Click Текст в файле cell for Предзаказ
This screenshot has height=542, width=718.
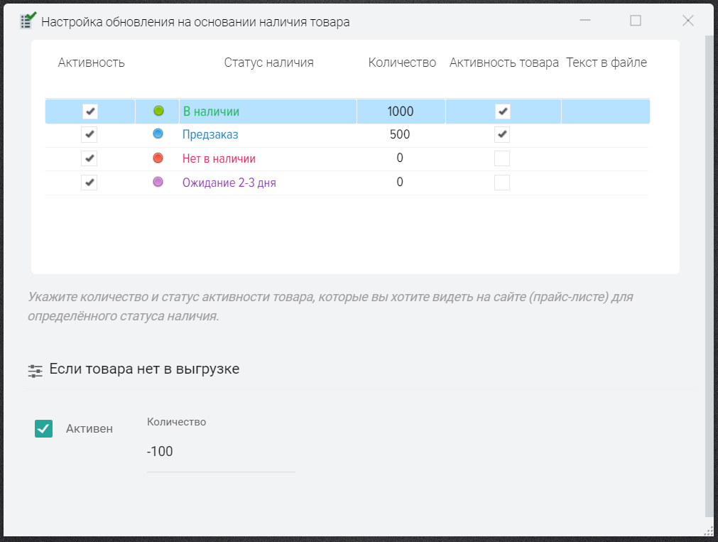tap(604, 135)
